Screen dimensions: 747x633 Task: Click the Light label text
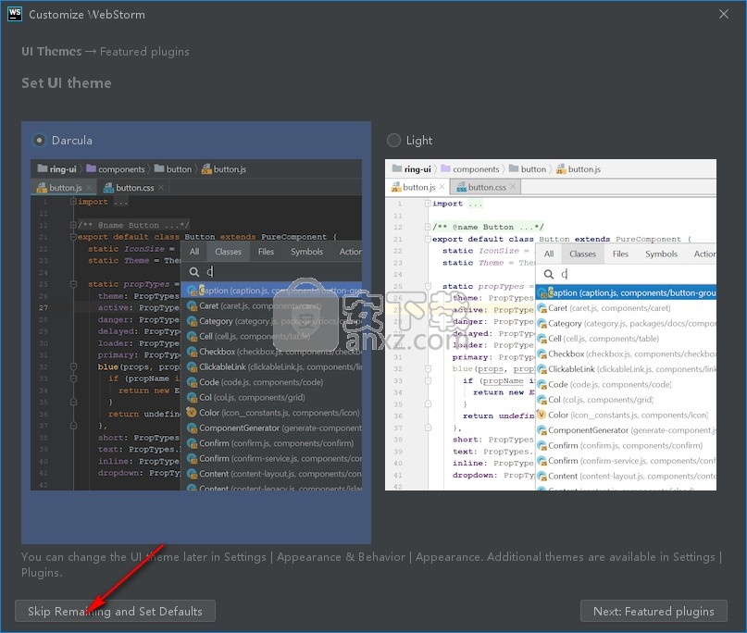419,141
